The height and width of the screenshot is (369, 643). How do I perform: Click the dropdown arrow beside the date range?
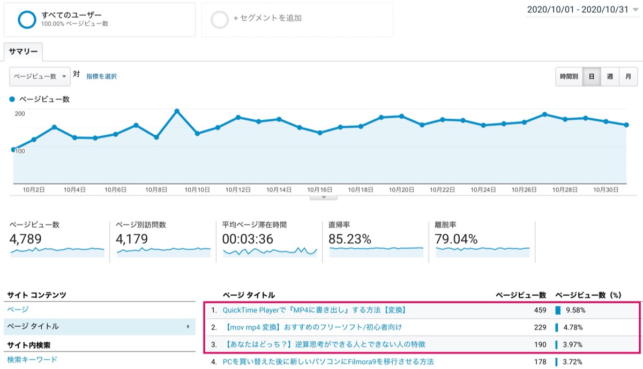635,10
